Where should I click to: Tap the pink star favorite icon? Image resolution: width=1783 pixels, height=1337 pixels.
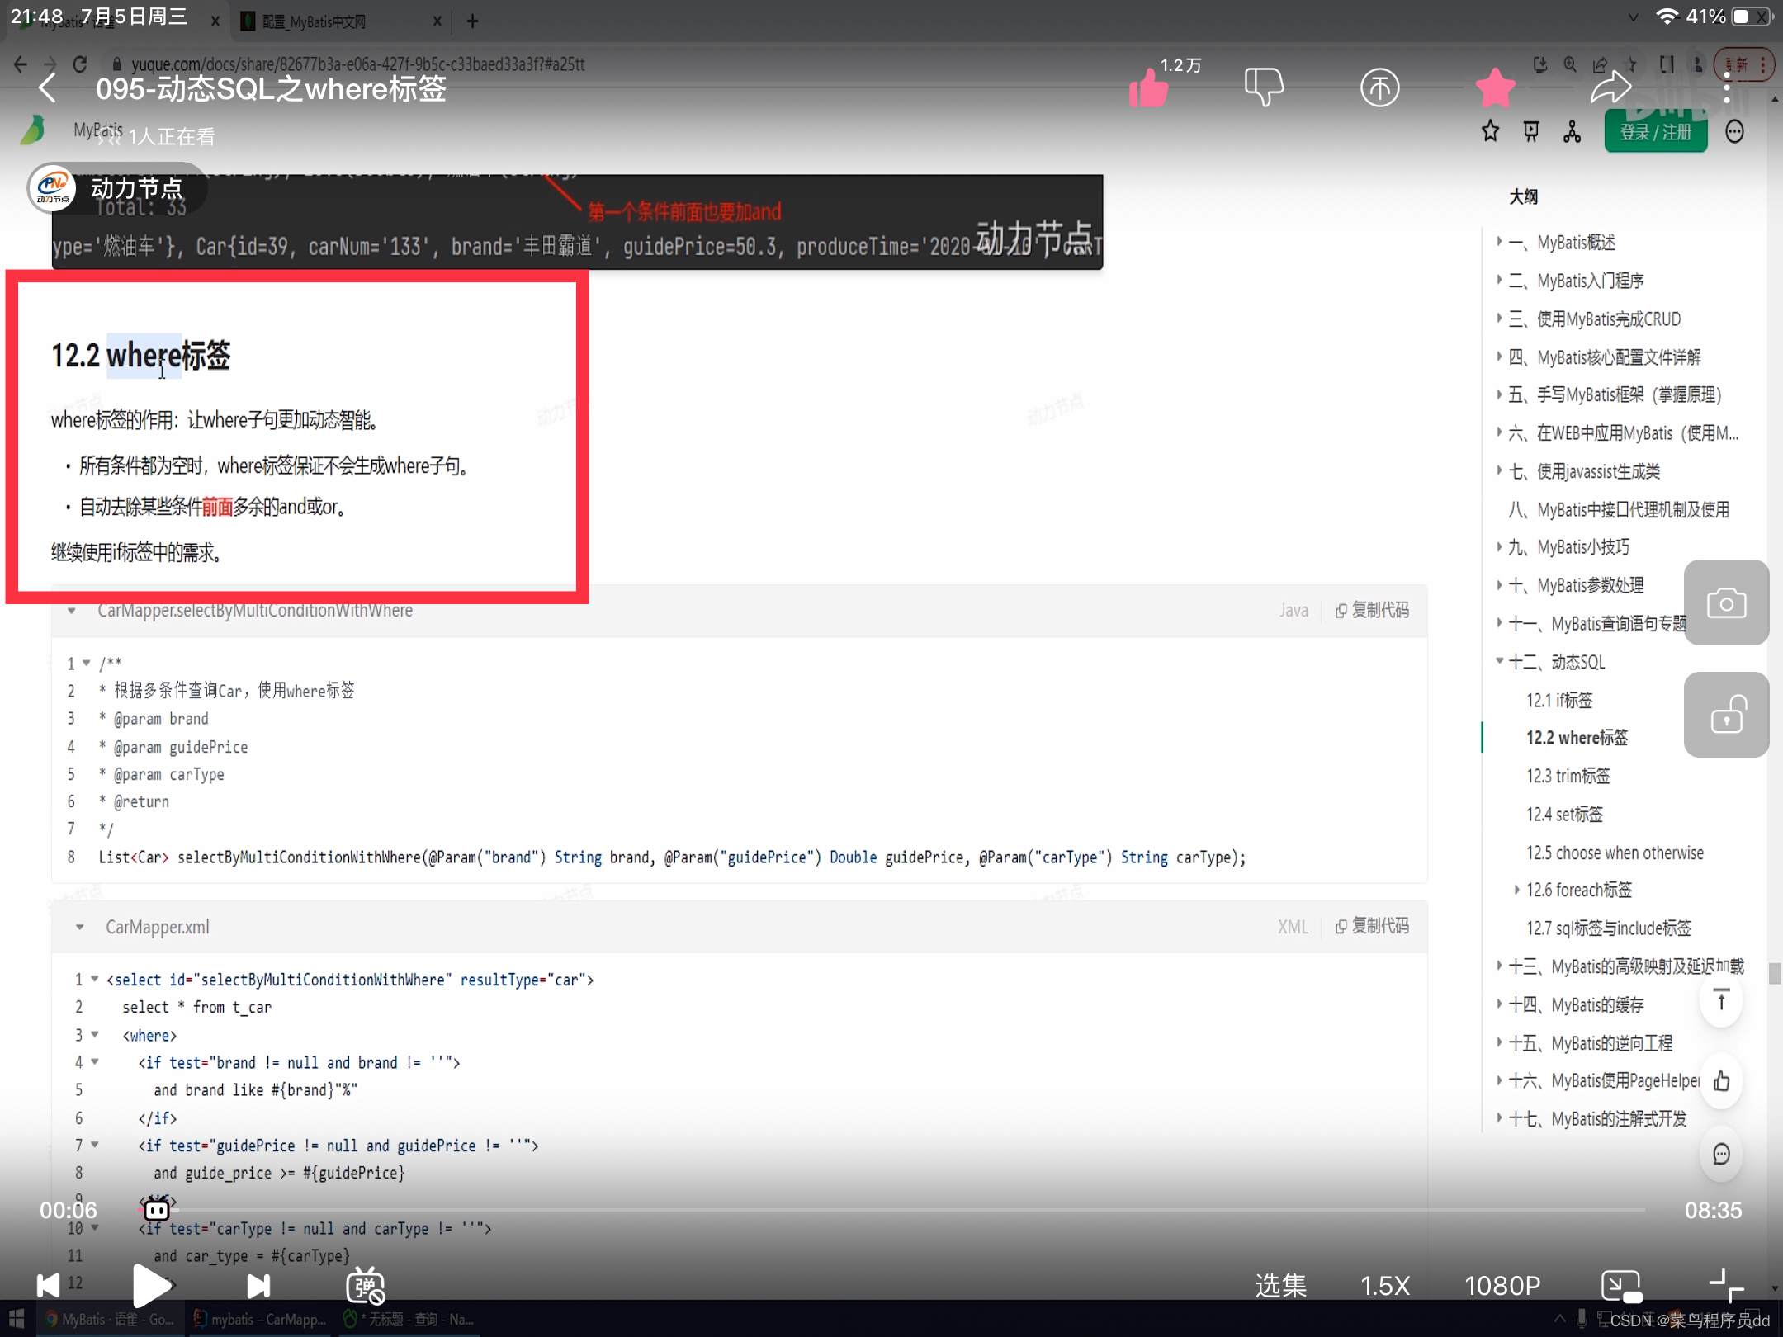1495,87
